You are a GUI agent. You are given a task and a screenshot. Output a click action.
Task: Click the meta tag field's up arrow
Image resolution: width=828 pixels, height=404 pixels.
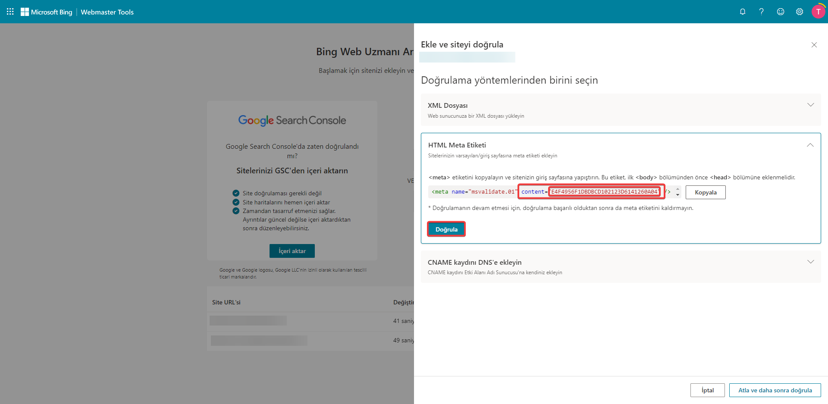pyautogui.click(x=678, y=189)
